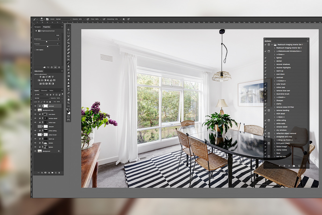Add layer style fx in Layers panel
322x215 pixels.
click(x=42, y=173)
